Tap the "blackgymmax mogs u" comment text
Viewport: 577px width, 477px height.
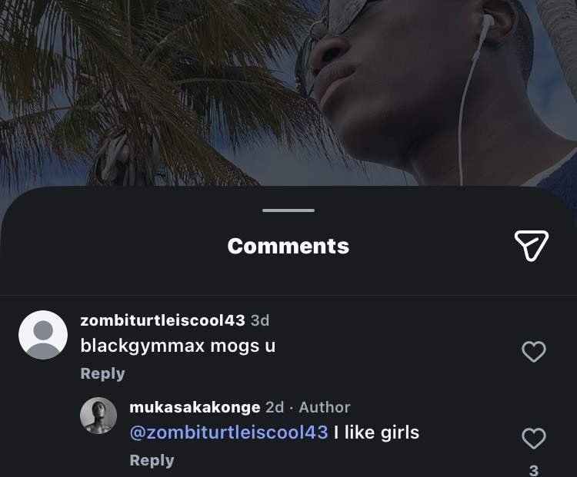pos(178,346)
